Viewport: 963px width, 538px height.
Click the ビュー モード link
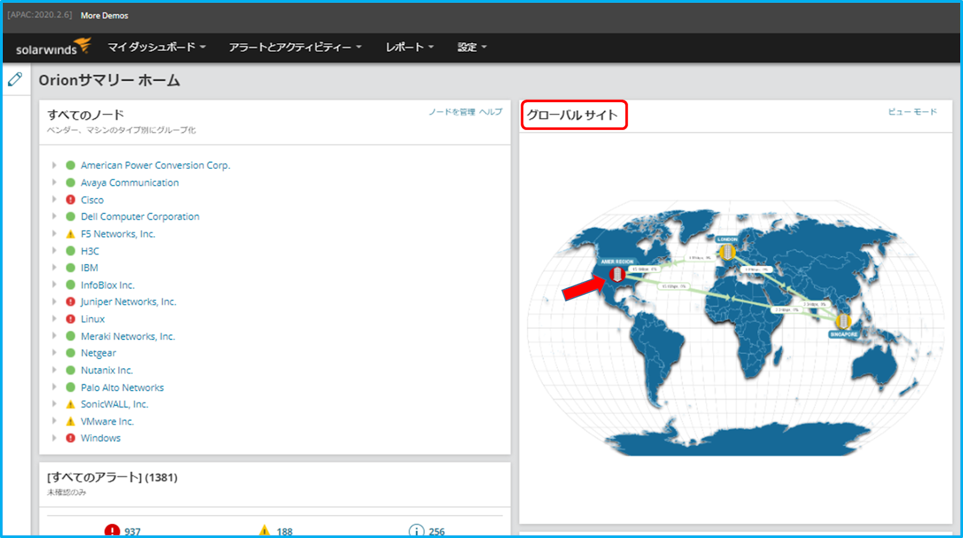(912, 112)
